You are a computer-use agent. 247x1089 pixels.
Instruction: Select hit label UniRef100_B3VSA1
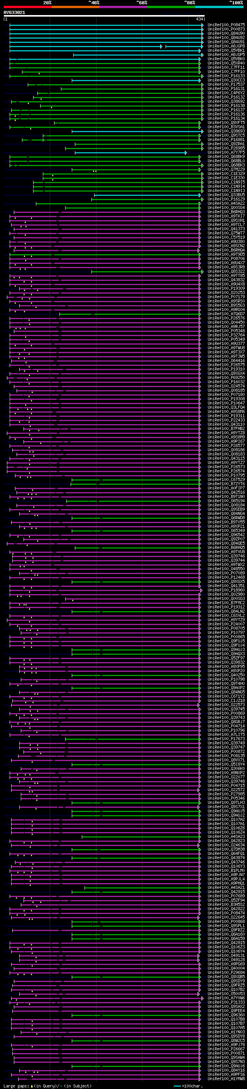click(226, 127)
